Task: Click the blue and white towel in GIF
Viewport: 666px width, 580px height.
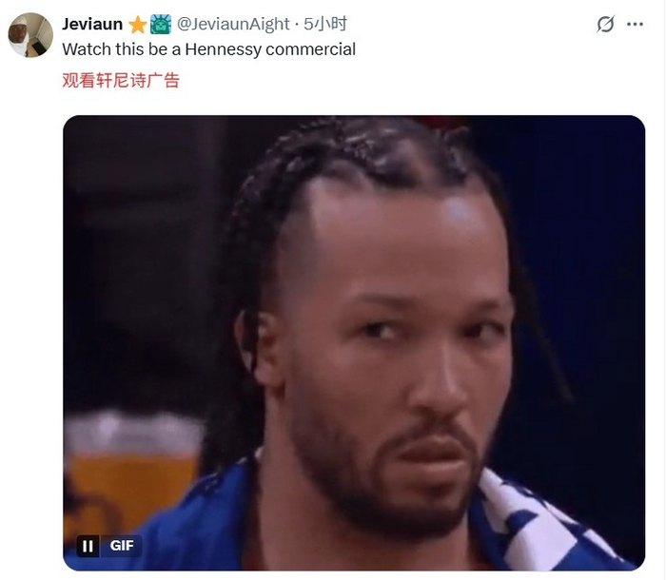Action: 548,522
